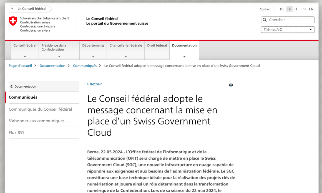Click the search magnifier icon
This screenshot has width=322, height=193.
point(265,20)
